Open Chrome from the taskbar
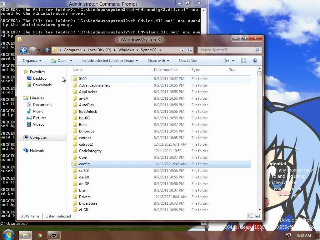320x240 pixels. point(39,236)
